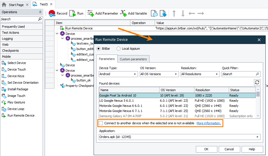Click the Record toolbar icon
This screenshot has height=156, width=268.
click(x=52, y=13)
